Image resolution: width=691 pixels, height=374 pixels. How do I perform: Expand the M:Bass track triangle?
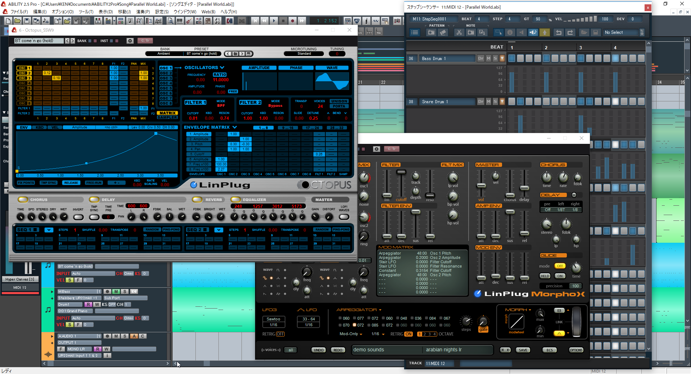click(x=52, y=292)
